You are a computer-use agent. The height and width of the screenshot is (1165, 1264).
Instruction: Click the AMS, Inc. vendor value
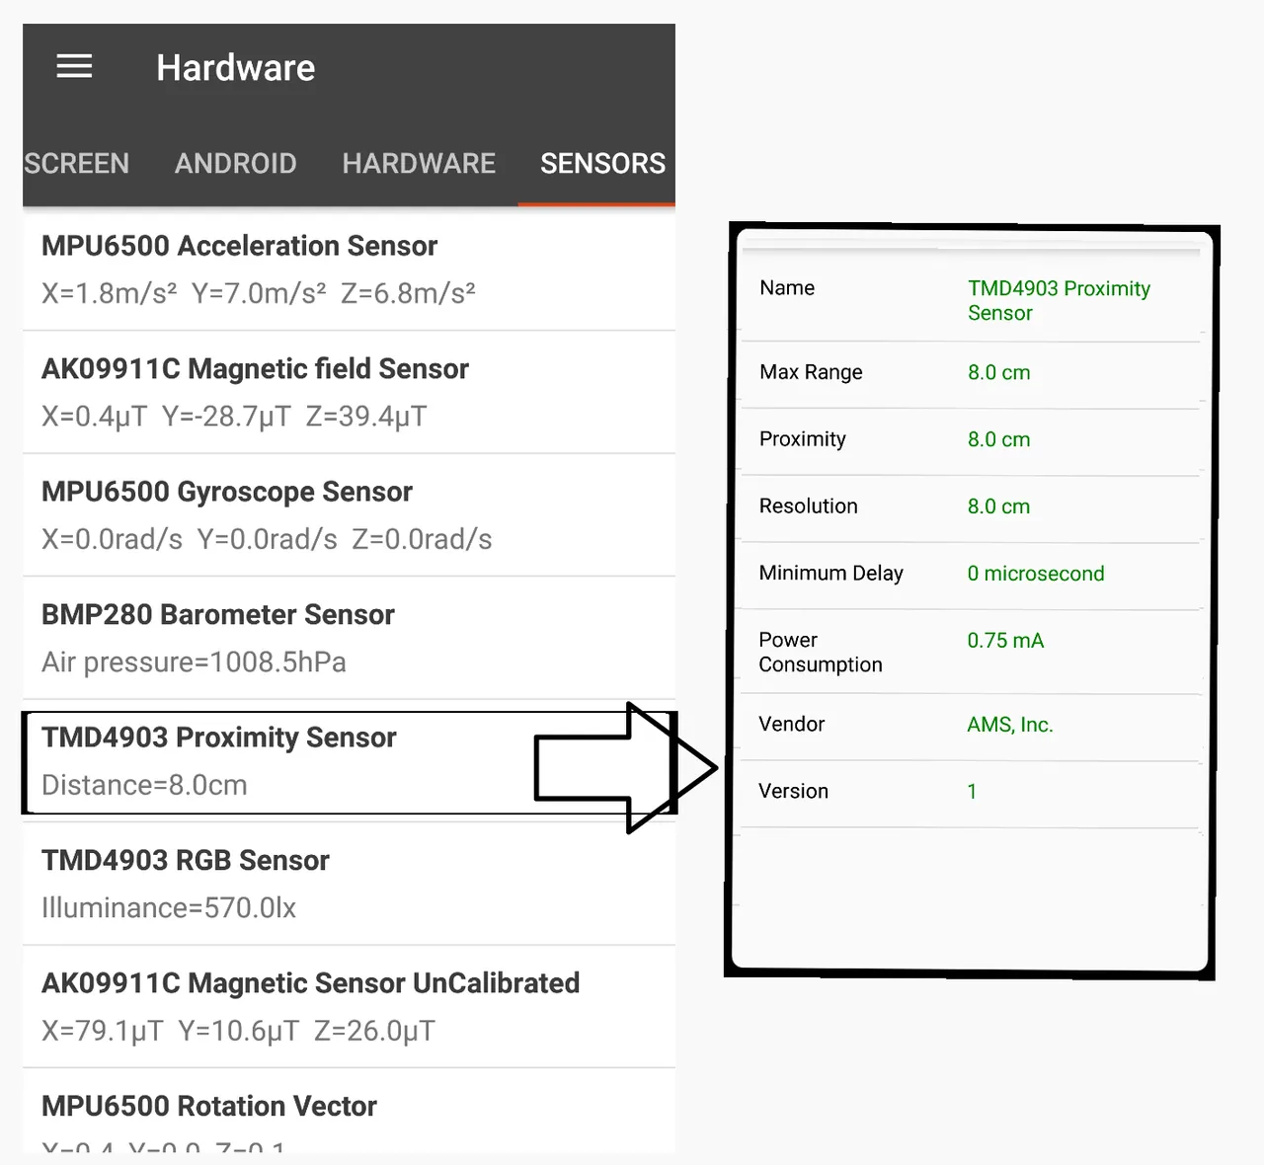1010,725
